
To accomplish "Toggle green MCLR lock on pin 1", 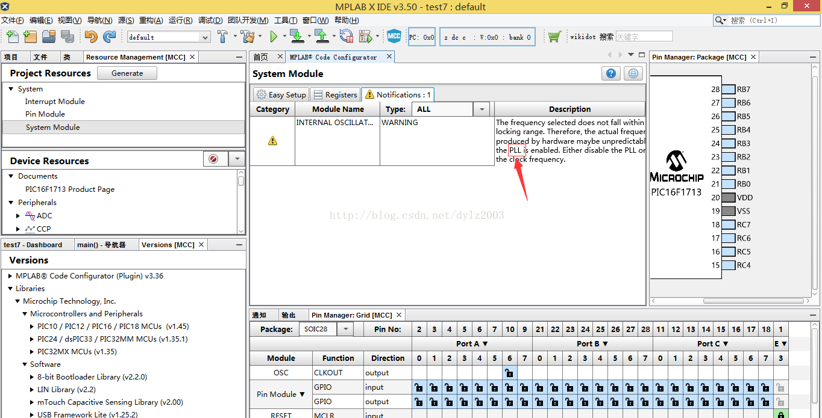I will click(780, 415).
